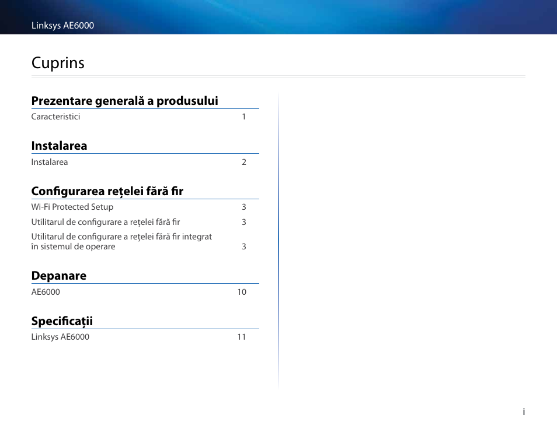Select the 'Configurarea rețelei fără fir' heading
Viewport: 557px width, 430px height.
[107, 191]
